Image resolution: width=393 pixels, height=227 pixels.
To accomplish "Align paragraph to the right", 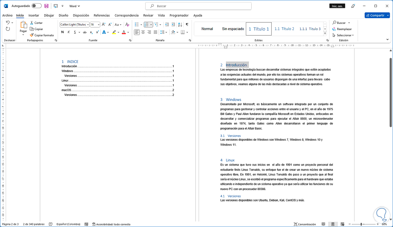I will click(x=149, y=32).
